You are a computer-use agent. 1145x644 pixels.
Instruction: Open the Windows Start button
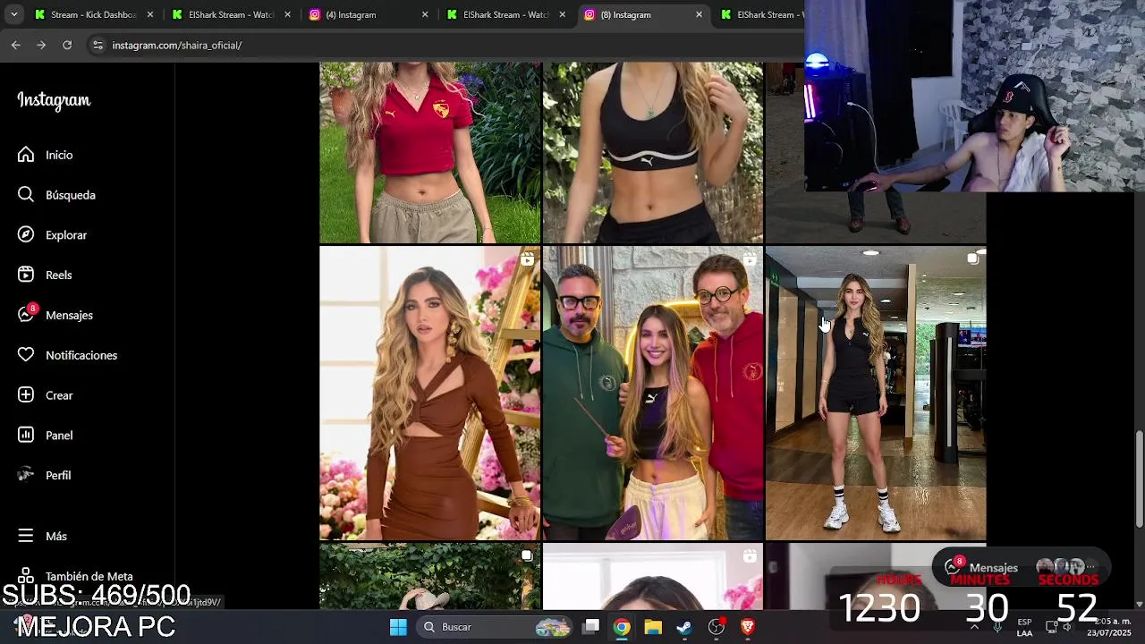(398, 627)
